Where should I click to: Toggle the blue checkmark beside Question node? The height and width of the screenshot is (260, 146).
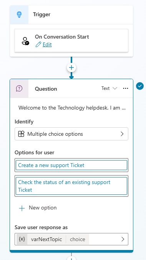[x=140, y=86]
